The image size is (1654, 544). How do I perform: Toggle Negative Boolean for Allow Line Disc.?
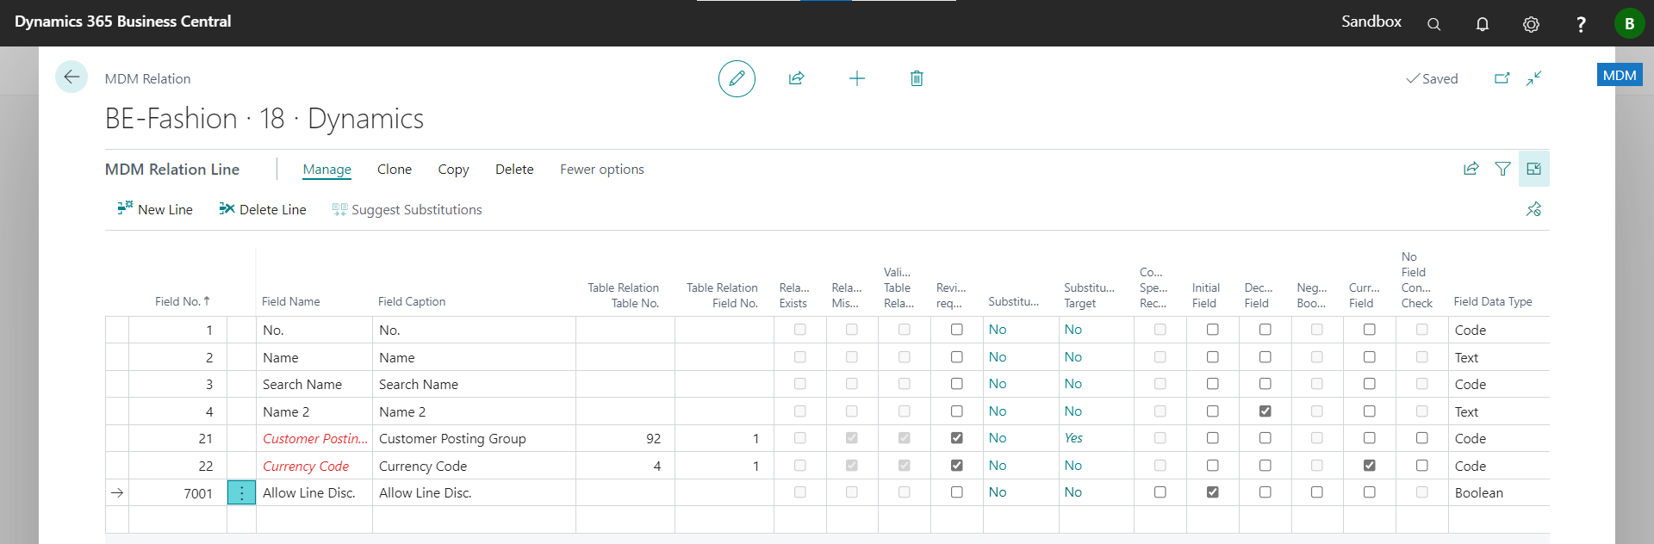[x=1316, y=492]
